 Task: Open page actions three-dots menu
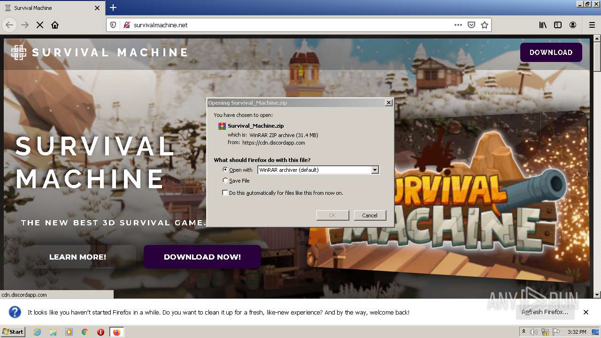[x=458, y=25]
